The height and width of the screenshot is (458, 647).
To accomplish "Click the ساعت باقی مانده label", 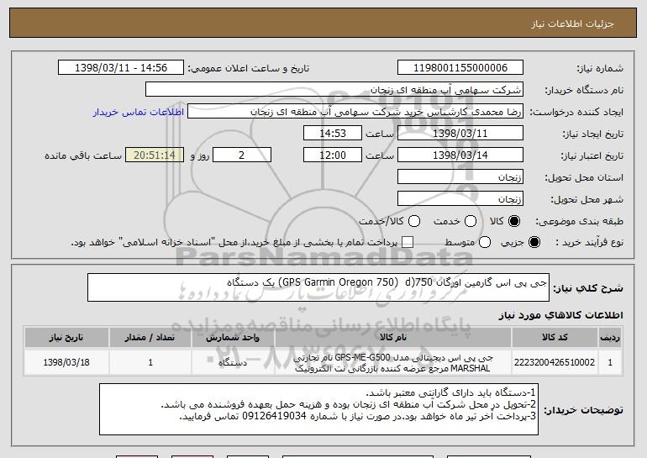I will 83,155.
